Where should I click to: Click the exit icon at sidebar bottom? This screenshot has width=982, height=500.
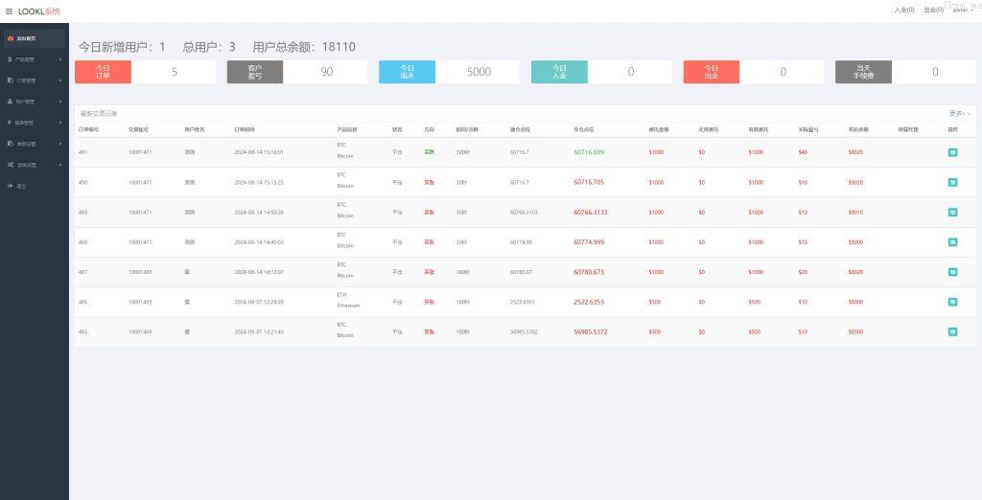[x=19, y=186]
